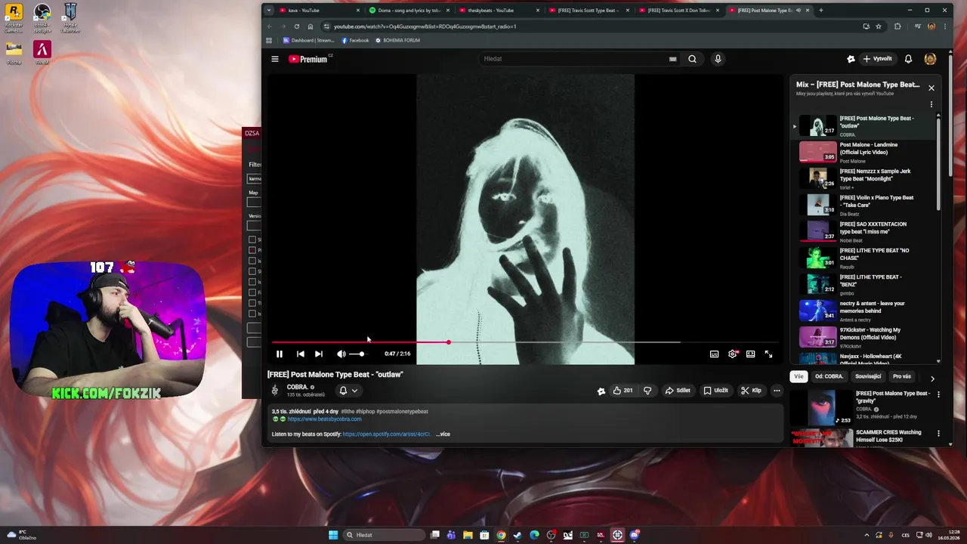Open Chrome extensions puzzle icon

point(897,26)
